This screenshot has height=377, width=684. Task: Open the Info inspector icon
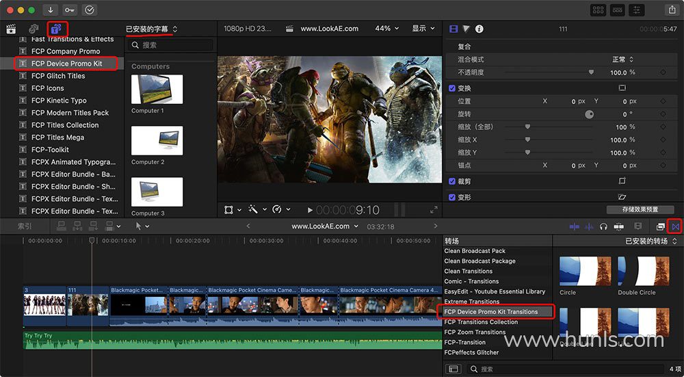click(x=479, y=29)
